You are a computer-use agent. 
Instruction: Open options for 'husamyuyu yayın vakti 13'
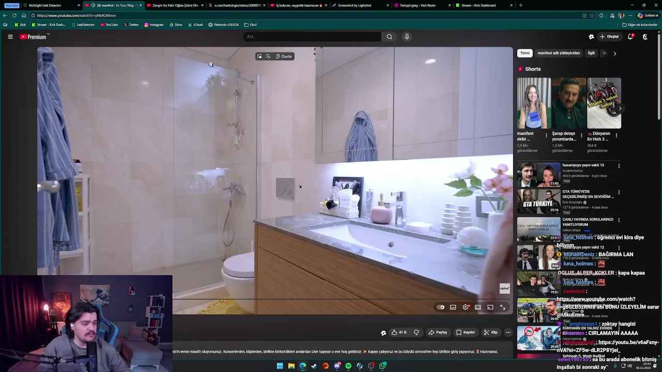(x=619, y=166)
